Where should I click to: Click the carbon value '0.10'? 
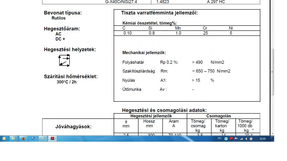click(127, 33)
